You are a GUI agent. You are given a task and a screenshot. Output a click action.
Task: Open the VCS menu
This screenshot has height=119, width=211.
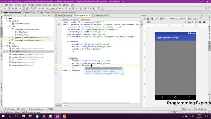tap(60, 5)
